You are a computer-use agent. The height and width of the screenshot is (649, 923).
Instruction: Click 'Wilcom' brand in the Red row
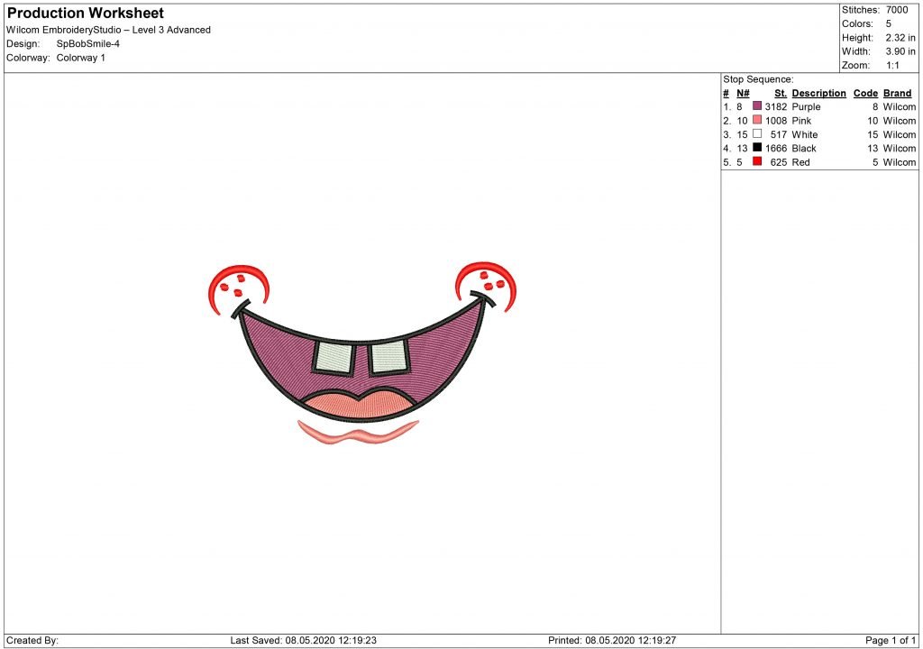point(900,162)
